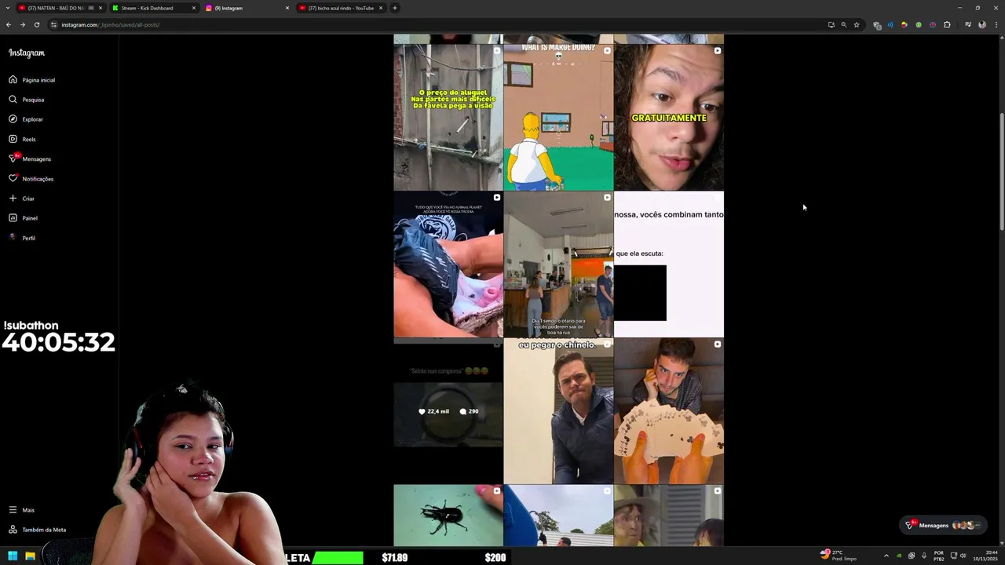Viewport: 1005px width, 565px height.
Task: Open a new browser tab
Action: point(395,8)
